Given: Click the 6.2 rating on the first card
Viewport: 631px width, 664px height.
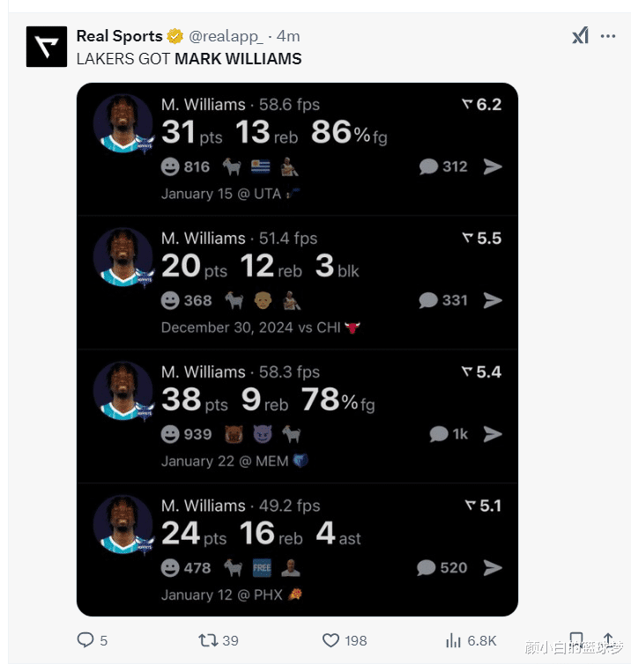Looking at the screenshot, I should [481, 105].
